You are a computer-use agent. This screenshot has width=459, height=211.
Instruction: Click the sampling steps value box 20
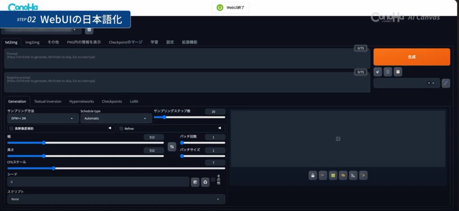215,111
